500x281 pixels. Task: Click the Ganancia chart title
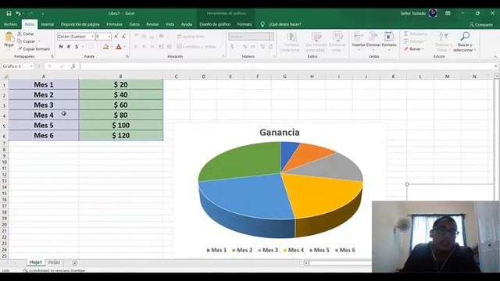280,132
